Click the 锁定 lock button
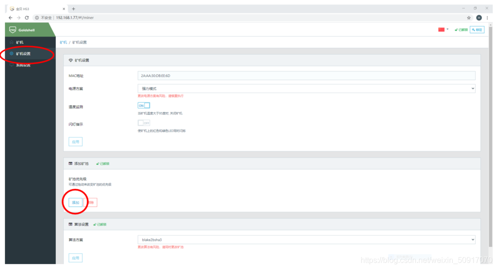 click(x=477, y=30)
